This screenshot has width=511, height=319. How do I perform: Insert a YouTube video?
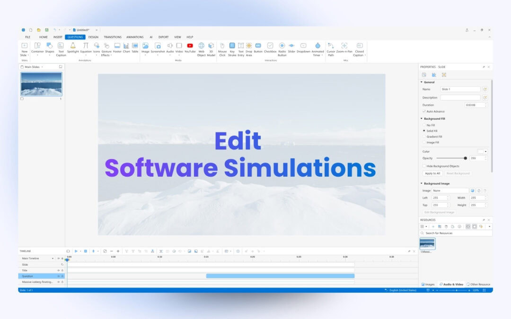point(190,48)
